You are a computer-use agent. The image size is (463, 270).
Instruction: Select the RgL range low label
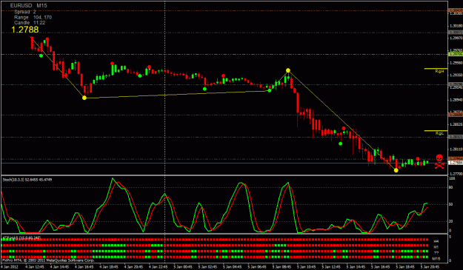(x=439, y=134)
